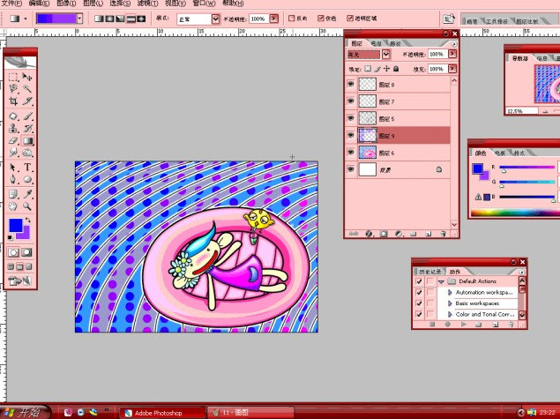This screenshot has height=419, width=560.
Task: Select the History Brush tool
Action: click(27, 128)
